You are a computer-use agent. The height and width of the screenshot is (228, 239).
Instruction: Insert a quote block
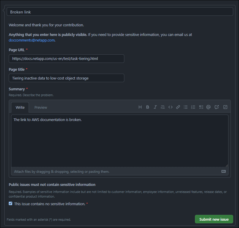tap(163, 107)
